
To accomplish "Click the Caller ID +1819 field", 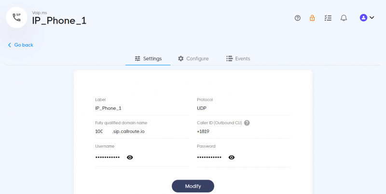I will 244,131.
